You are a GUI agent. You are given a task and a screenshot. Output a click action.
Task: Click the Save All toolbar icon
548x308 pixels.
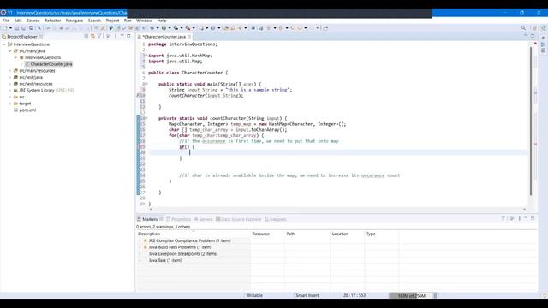click(x=23, y=28)
